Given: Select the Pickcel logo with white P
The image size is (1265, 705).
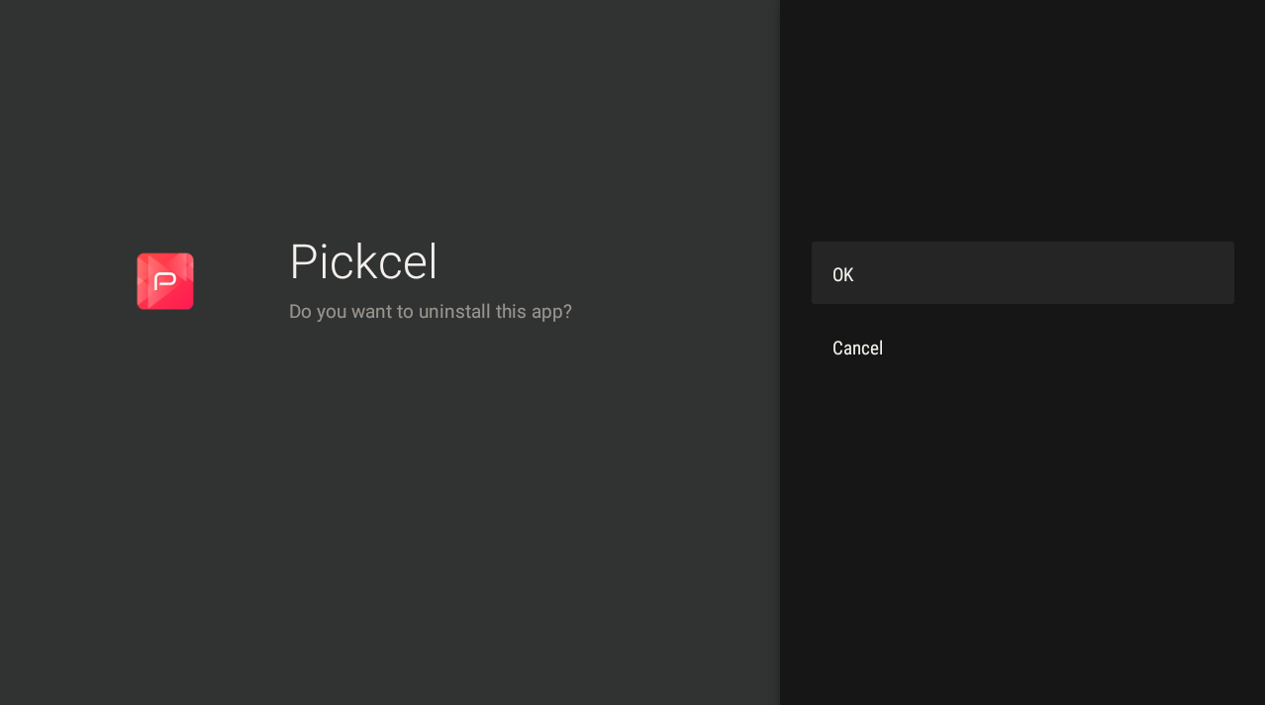Looking at the screenshot, I should coord(165,281).
